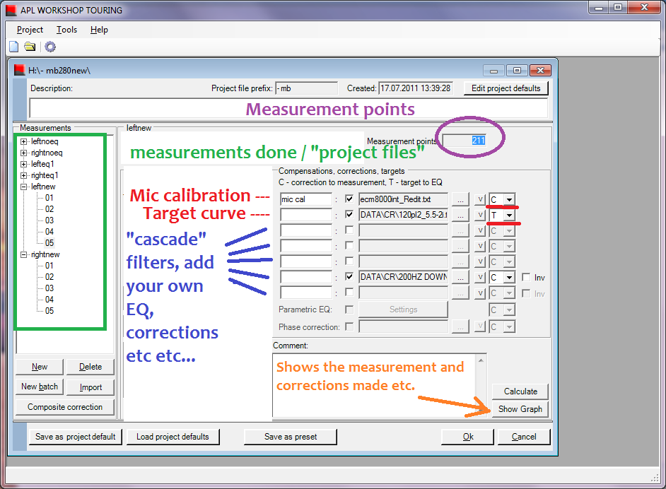The image size is (666, 489).
Task: Select measurement 02 under rightnew
Action: pos(49,277)
